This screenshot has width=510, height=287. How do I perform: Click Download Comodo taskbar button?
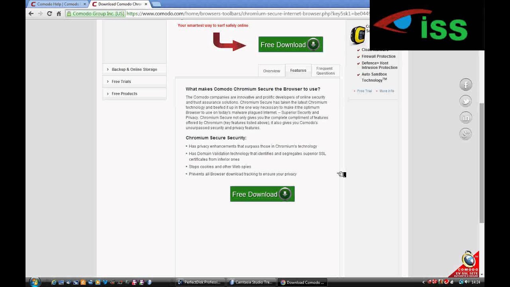pos(302,282)
